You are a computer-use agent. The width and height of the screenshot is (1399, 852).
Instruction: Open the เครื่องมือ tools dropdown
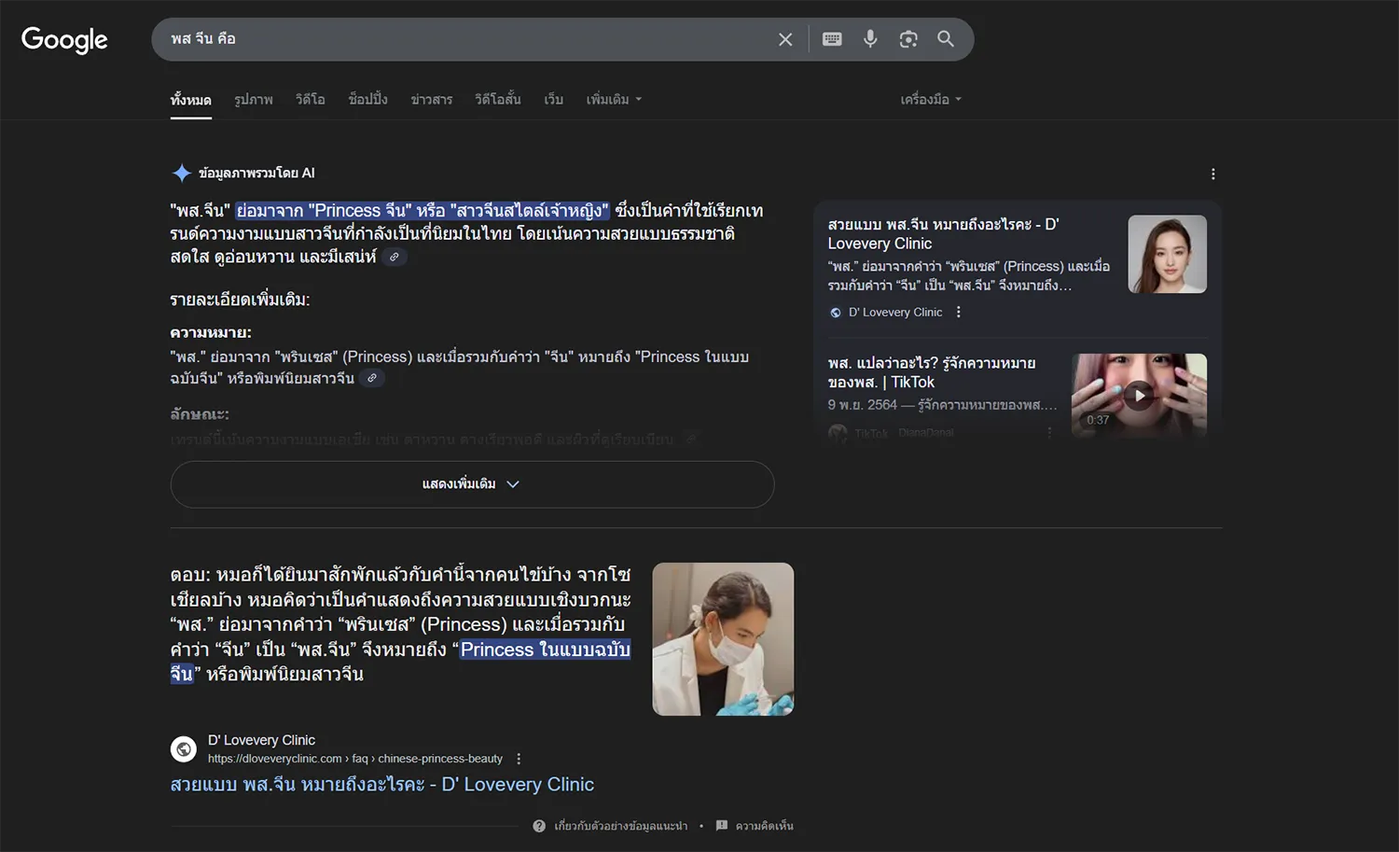[931, 100]
